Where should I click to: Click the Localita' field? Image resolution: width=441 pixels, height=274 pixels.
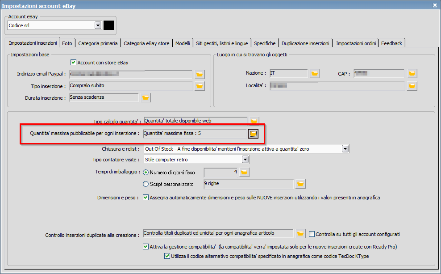[337, 86]
